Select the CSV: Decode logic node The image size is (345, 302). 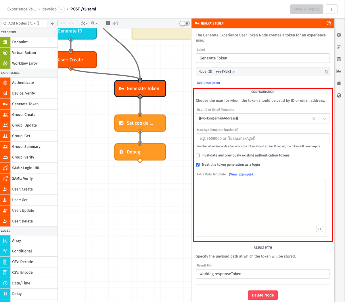(x=29, y=262)
